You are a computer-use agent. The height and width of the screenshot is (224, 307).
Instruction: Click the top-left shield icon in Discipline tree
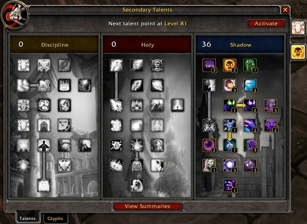24,65
